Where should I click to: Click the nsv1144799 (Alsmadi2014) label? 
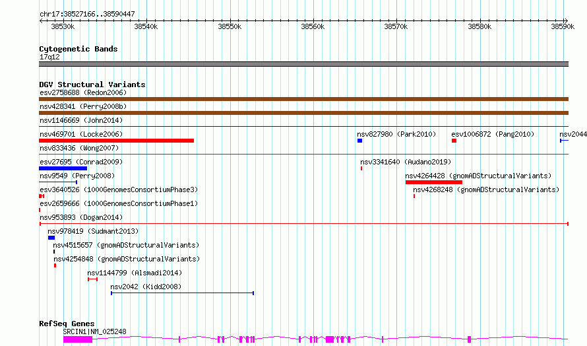(x=135, y=273)
